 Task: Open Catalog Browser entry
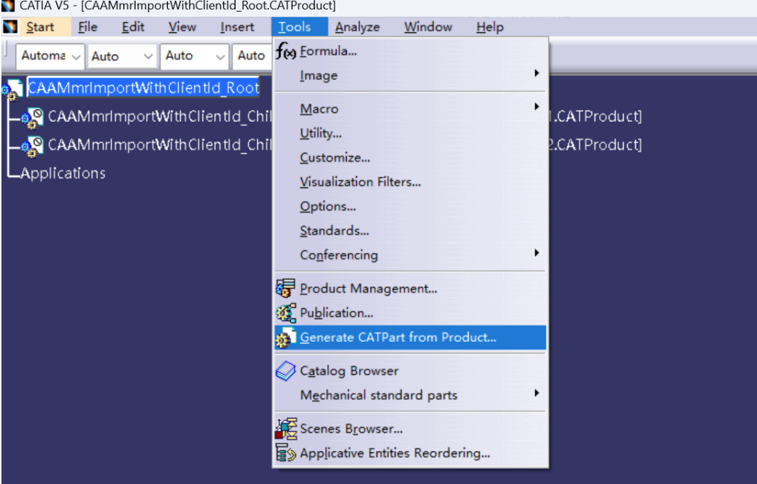(410, 371)
